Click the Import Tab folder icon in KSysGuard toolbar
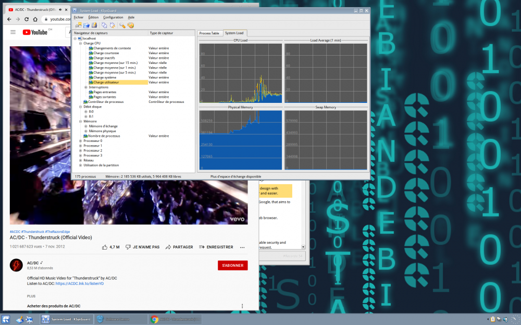The width and height of the screenshot is (521, 325). coord(86,25)
